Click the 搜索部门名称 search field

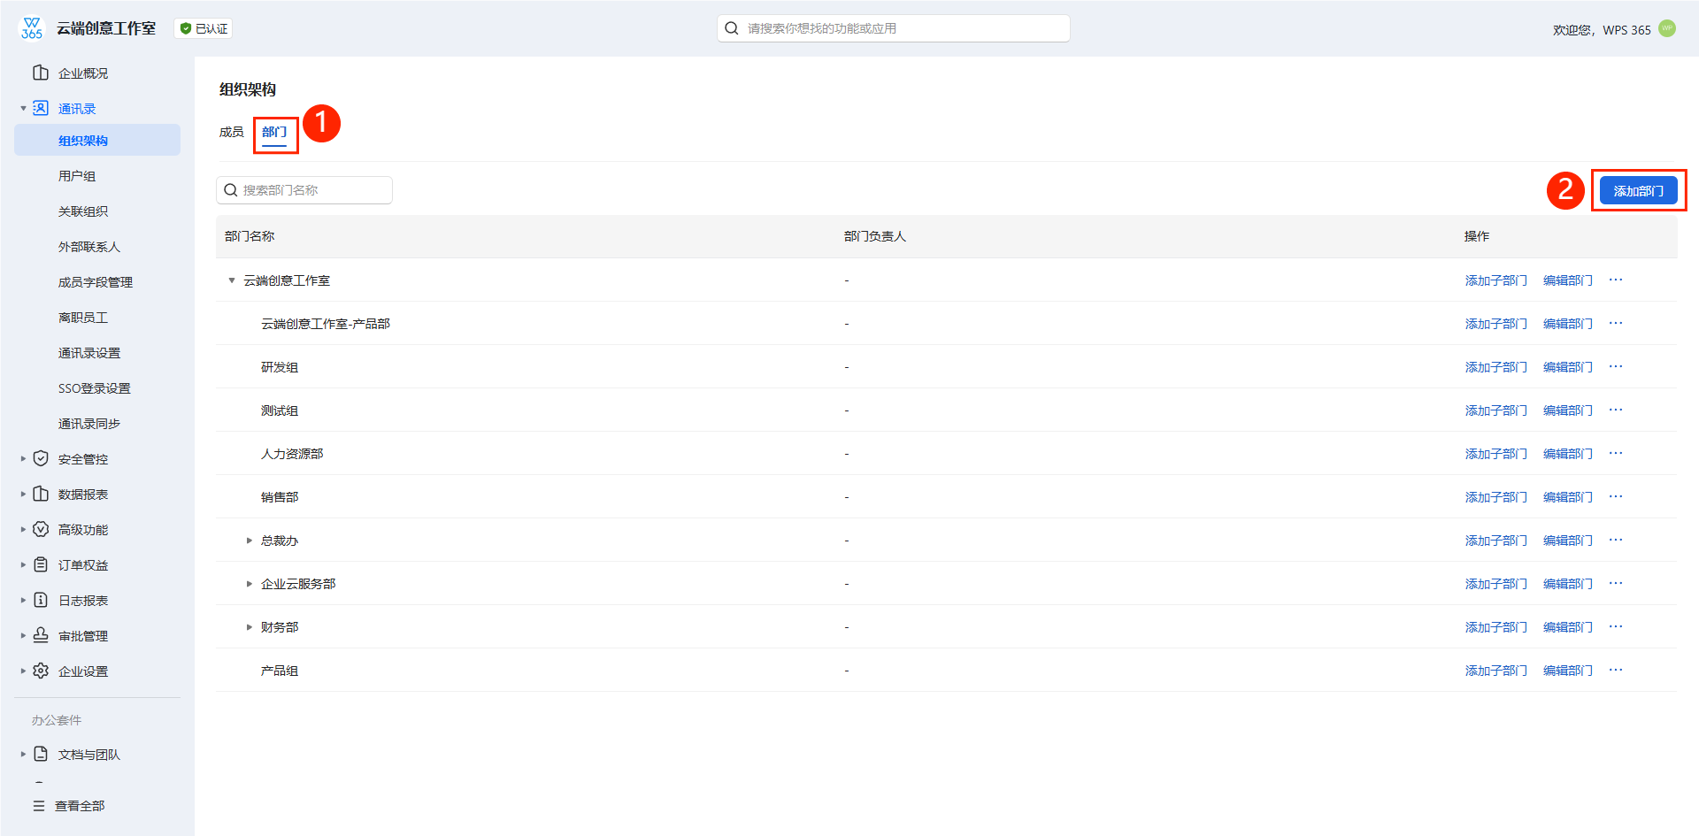click(x=304, y=190)
